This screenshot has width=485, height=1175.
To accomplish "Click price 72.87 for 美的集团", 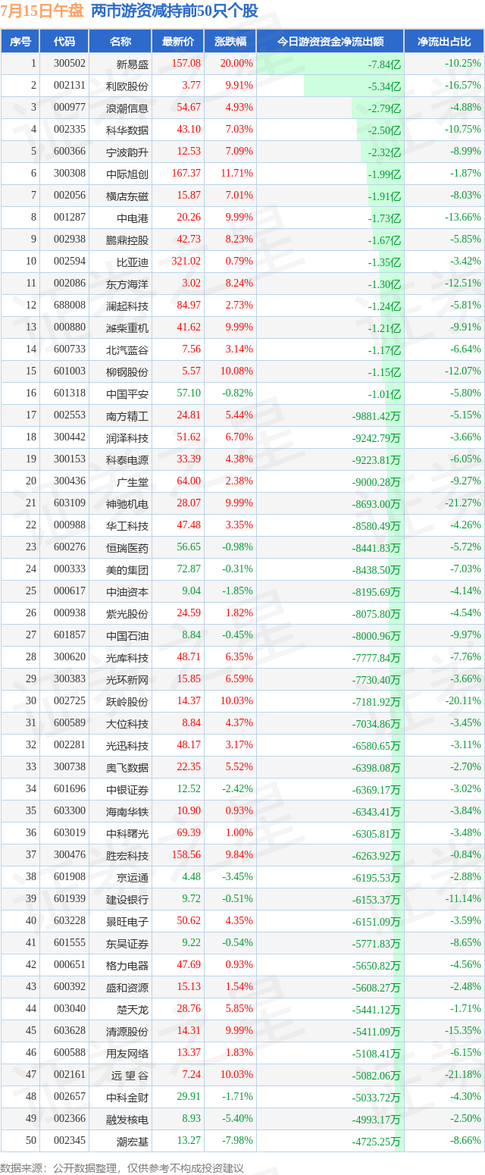I will [189, 569].
